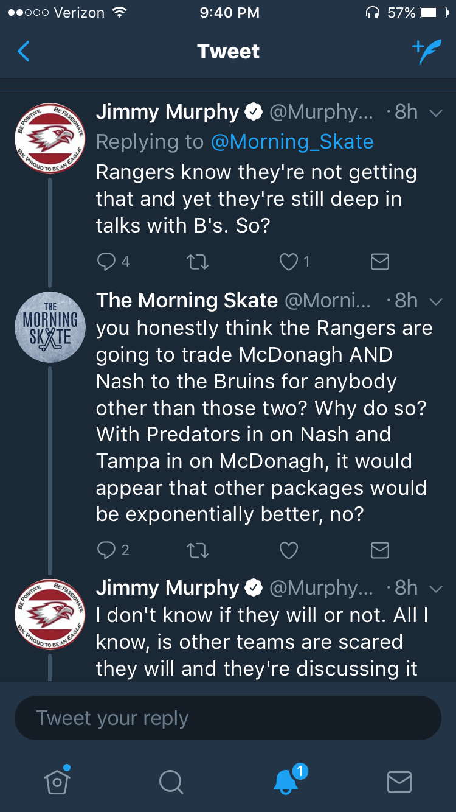Open the @Morning_Skate mention link
The image size is (456, 812).
point(292,142)
